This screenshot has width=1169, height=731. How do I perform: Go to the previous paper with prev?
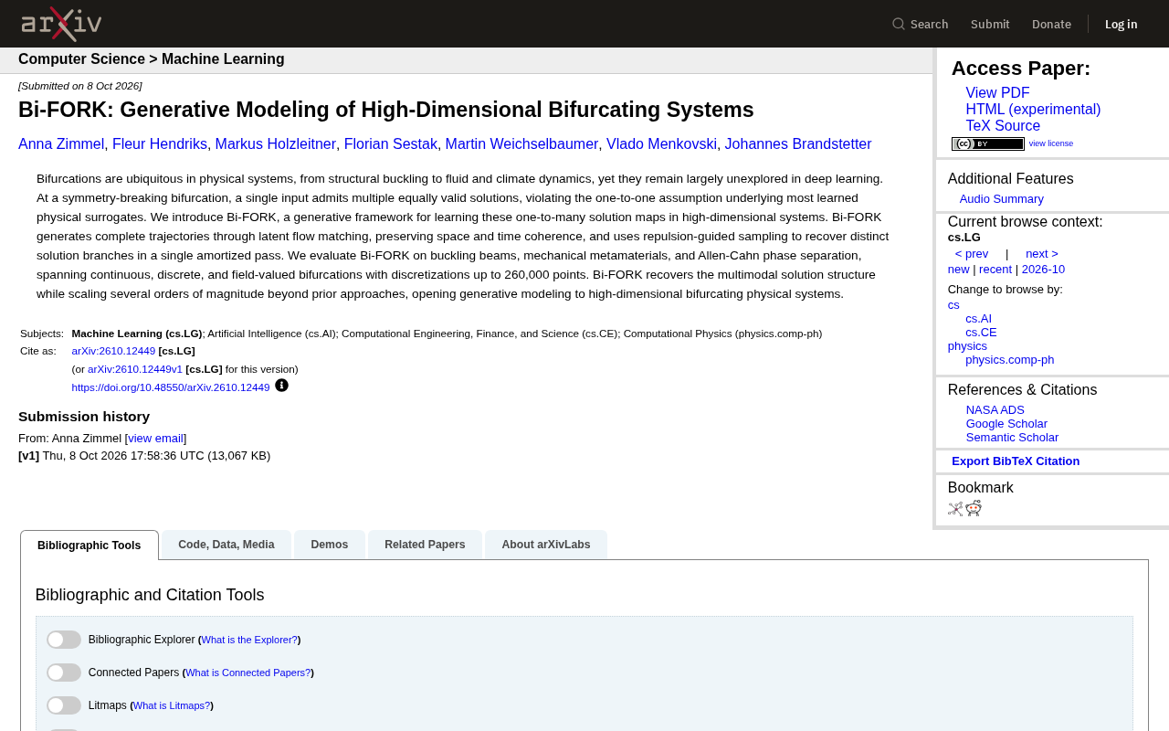pyautogui.click(x=972, y=254)
